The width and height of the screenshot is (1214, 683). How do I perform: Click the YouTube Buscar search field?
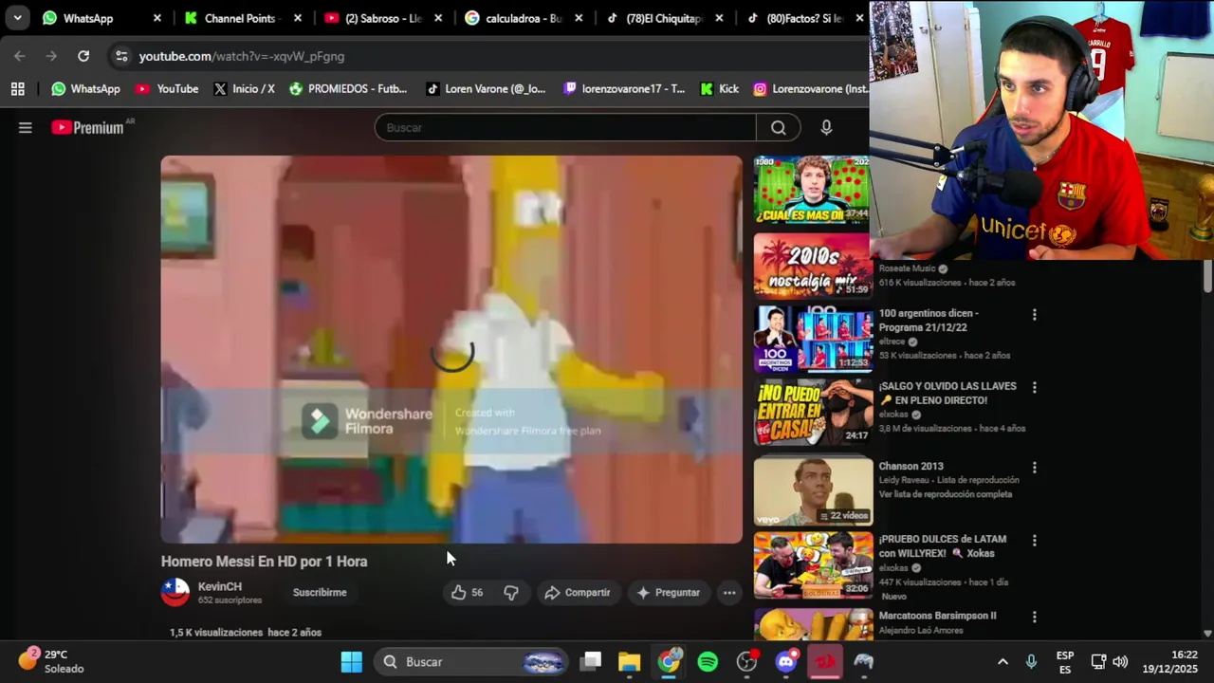(x=565, y=127)
